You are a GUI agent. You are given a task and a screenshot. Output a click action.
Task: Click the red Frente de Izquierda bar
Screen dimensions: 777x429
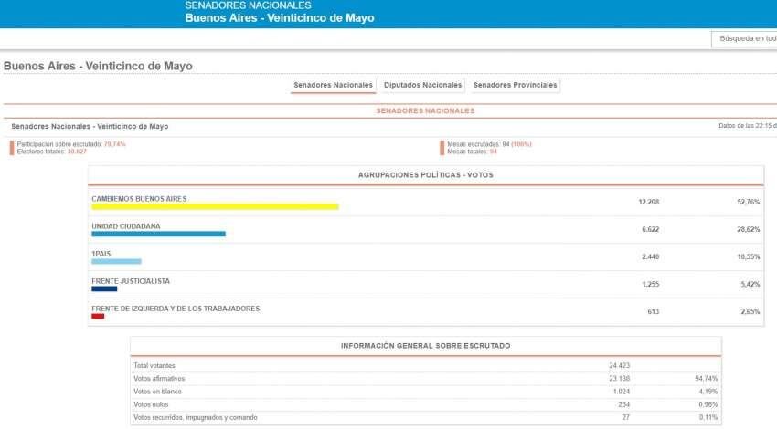(x=98, y=317)
